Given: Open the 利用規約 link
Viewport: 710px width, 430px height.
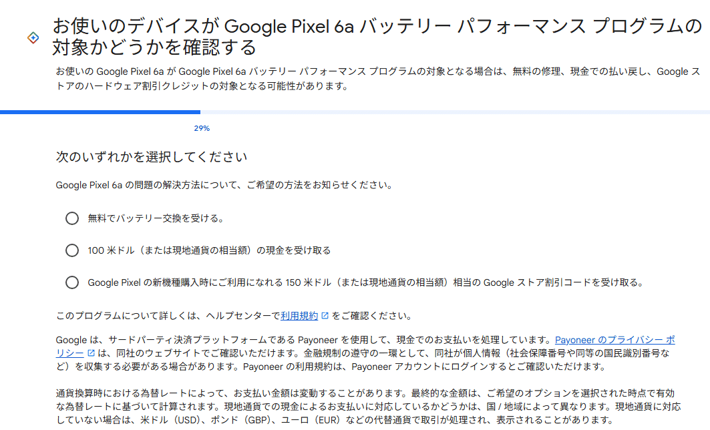Looking at the screenshot, I should tap(299, 314).
